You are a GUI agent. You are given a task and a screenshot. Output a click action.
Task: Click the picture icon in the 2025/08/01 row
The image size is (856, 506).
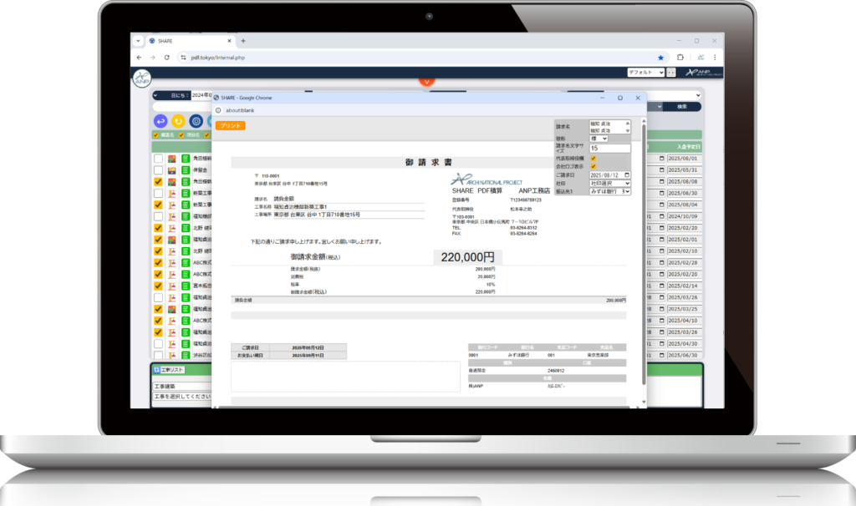point(172,159)
